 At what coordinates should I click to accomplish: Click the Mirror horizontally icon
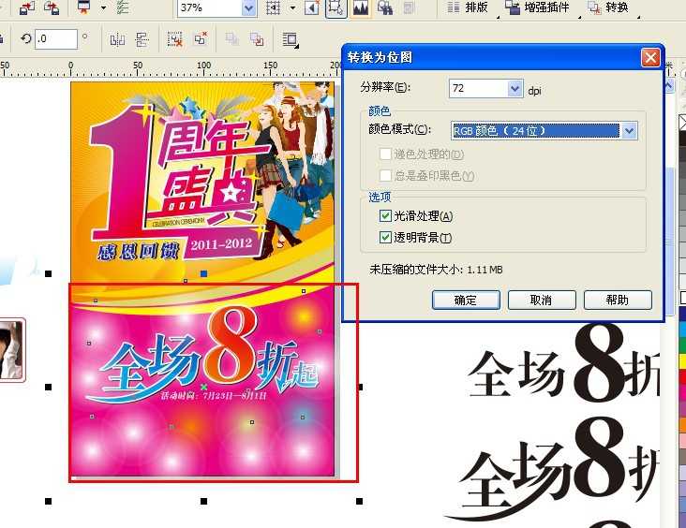(x=117, y=39)
